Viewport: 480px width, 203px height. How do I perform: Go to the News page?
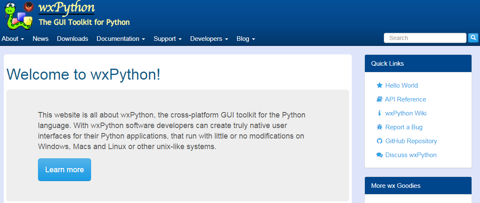click(x=40, y=39)
